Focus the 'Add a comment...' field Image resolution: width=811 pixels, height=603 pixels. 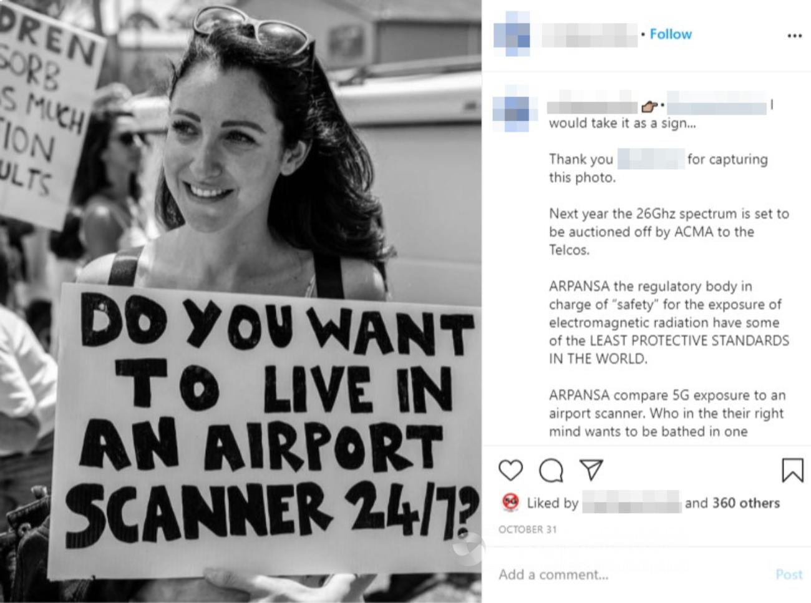tap(630, 574)
